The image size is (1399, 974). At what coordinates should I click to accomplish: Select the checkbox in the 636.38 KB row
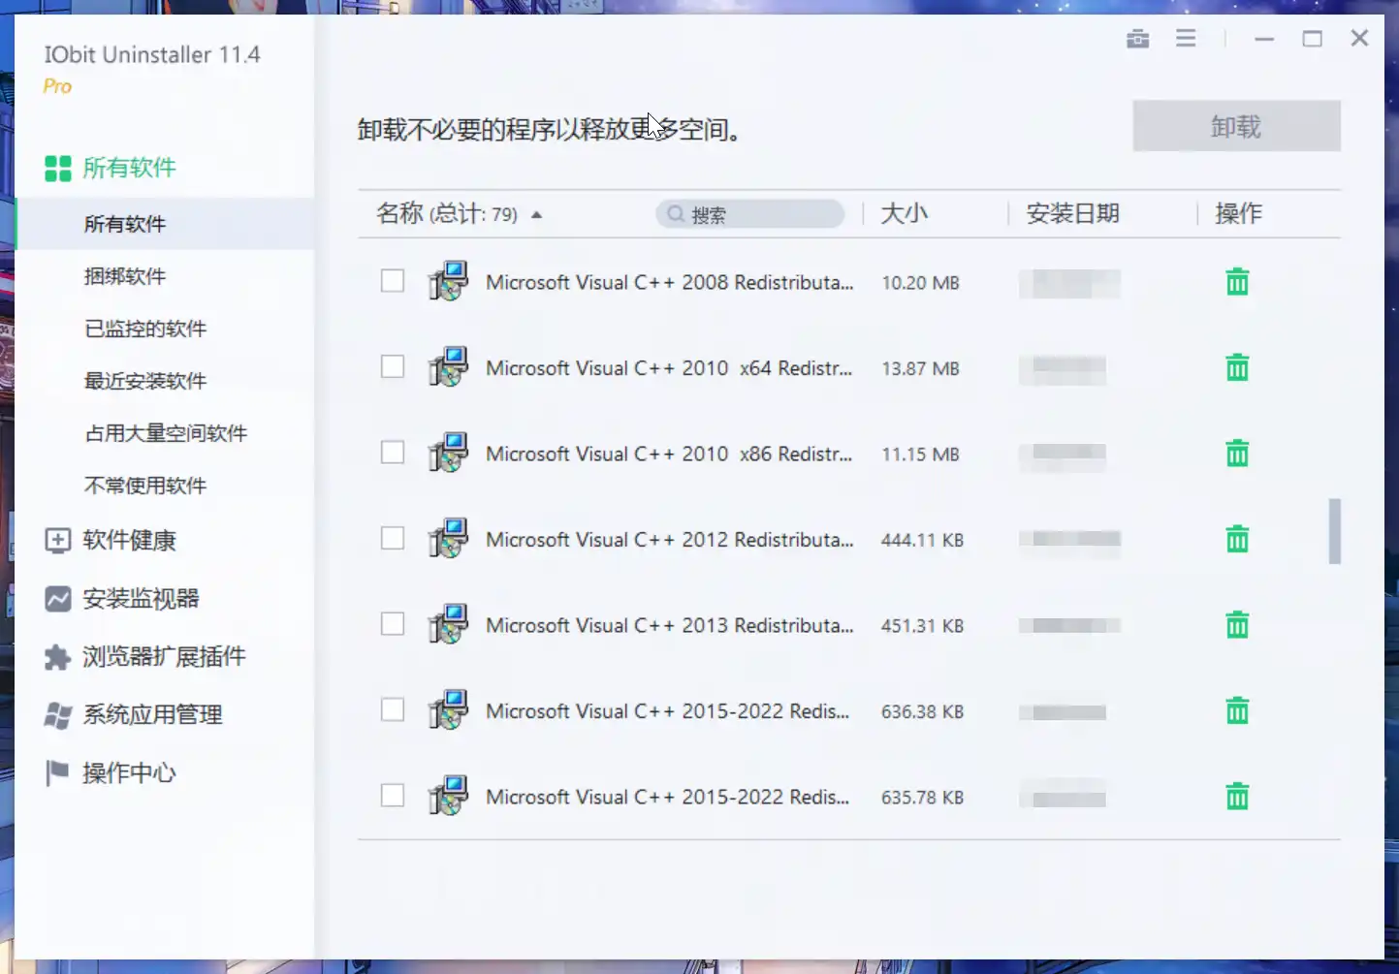pos(393,709)
